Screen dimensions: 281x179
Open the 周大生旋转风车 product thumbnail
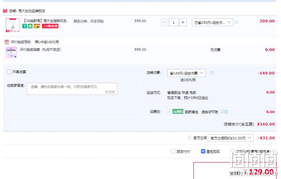tap(13, 25)
